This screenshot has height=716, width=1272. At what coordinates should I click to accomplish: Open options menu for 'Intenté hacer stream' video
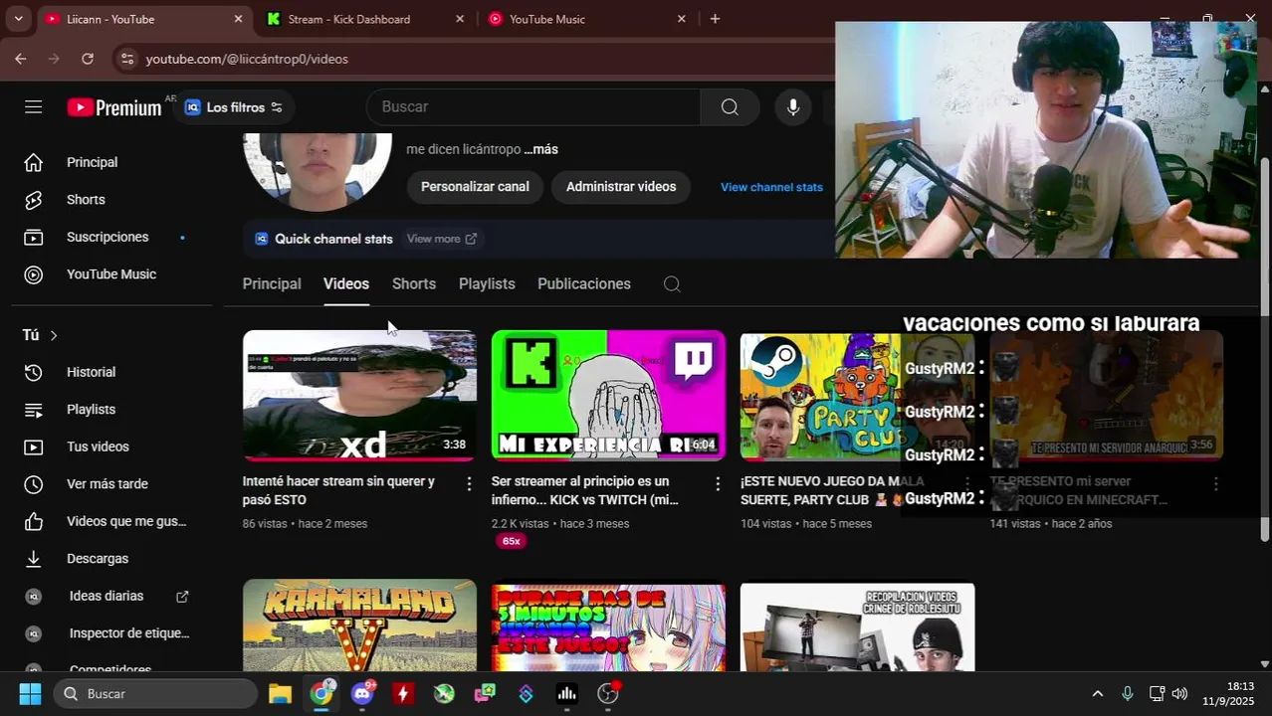[469, 483]
